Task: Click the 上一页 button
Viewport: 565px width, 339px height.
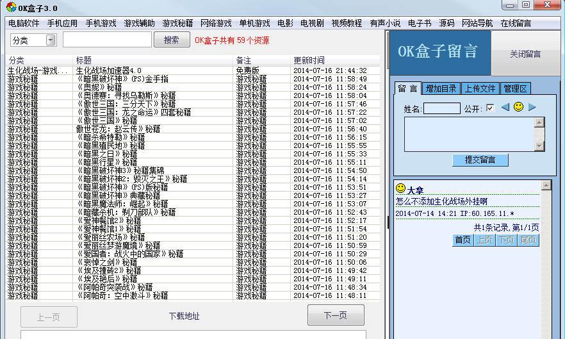Action: click(x=49, y=317)
